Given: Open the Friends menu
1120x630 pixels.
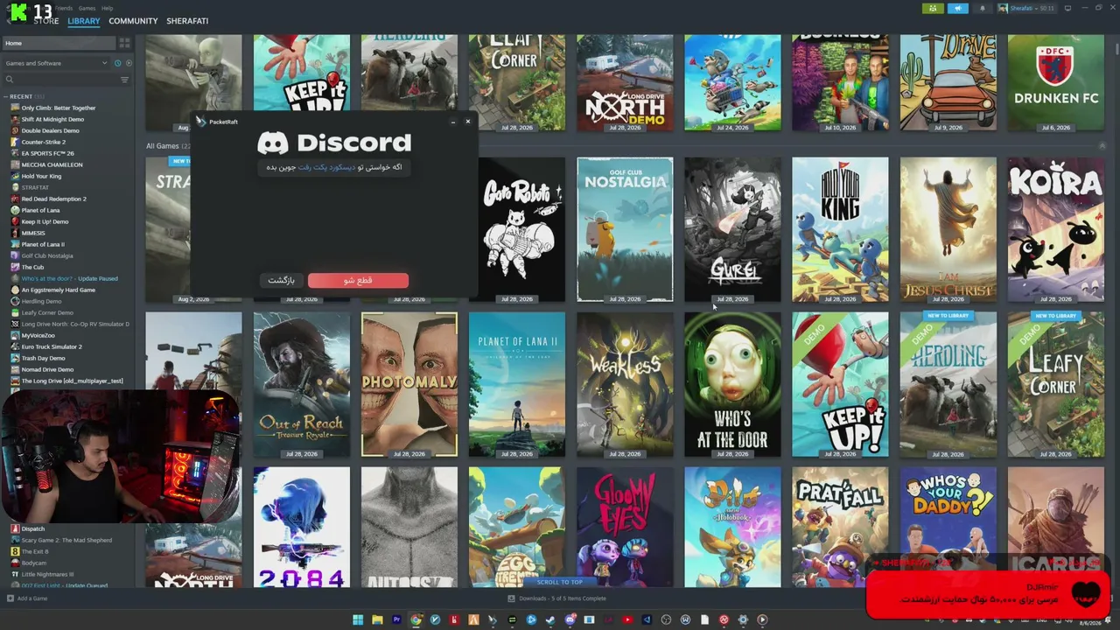Looking at the screenshot, I should (x=64, y=8).
